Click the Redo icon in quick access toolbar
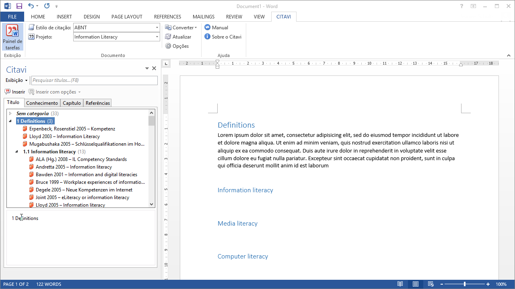515x289 pixels. click(47, 6)
